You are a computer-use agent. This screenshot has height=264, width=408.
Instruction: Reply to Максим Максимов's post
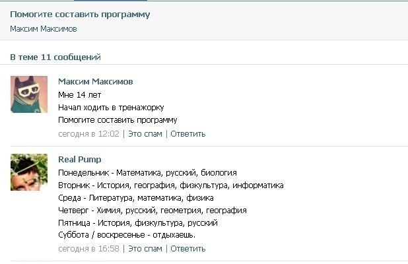187,133
